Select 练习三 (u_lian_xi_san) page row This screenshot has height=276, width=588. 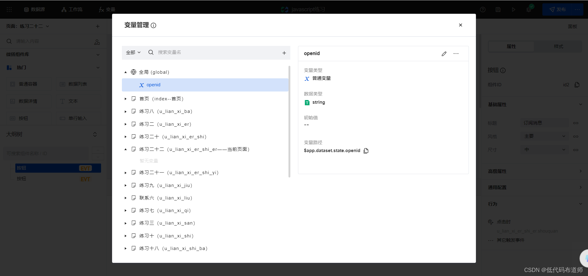click(x=205, y=223)
